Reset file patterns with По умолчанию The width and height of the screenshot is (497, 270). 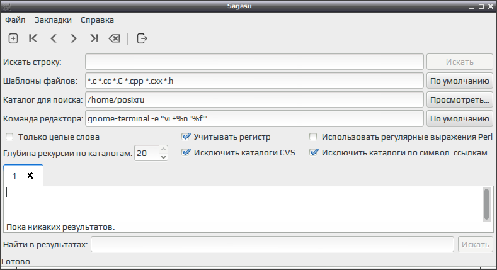point(460,81)
